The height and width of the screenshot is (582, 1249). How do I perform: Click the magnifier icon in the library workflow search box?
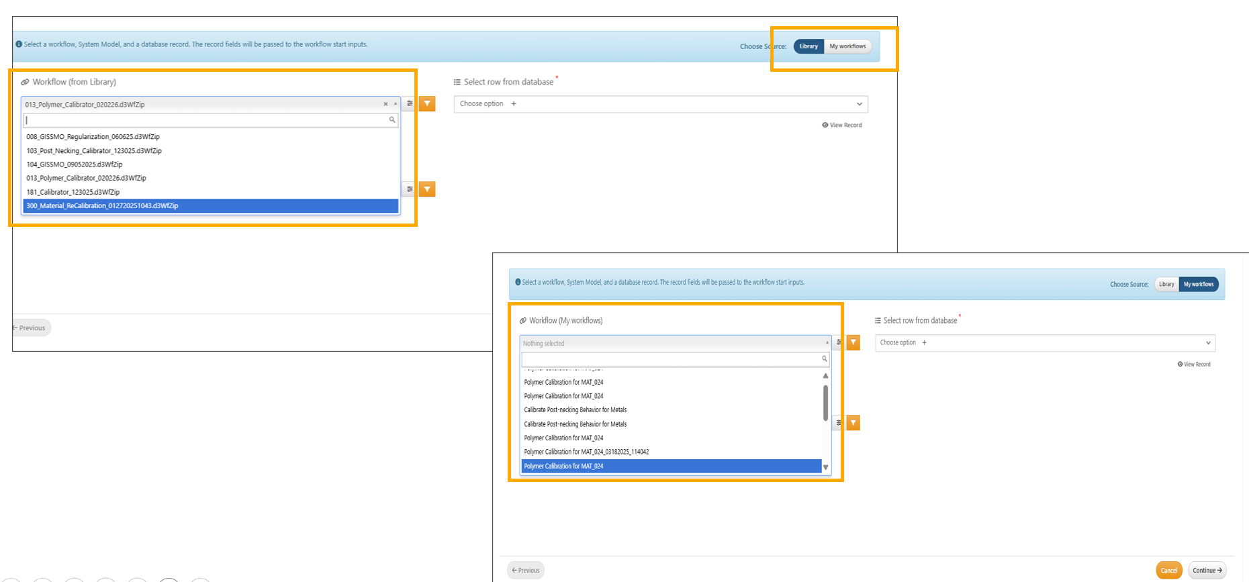392,120
